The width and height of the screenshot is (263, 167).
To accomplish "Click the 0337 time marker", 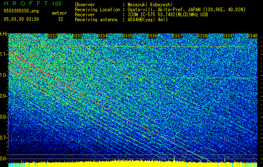I will coord(177,36).
